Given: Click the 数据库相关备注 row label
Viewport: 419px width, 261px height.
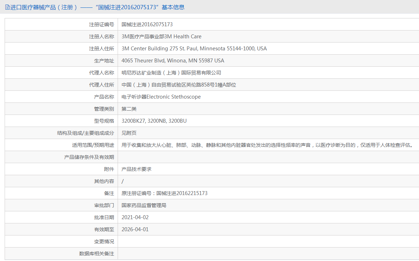Looking at the screenshot, I should pos(96,254).
